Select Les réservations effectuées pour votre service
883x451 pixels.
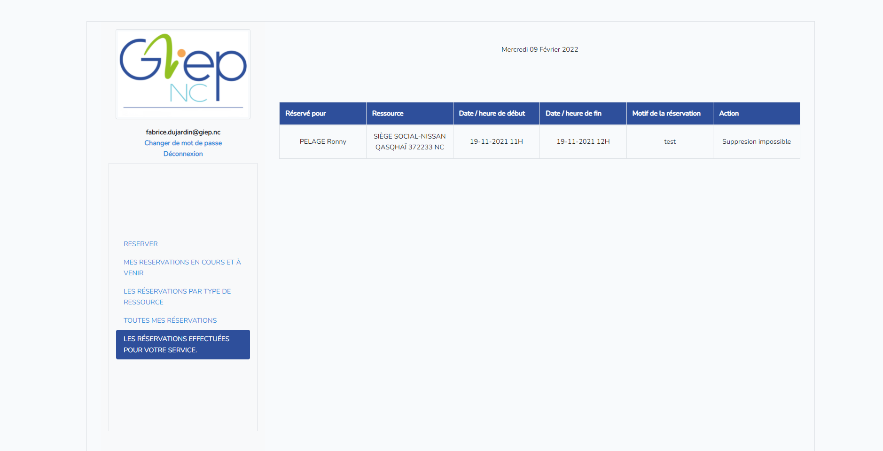click(x=183, y=344)
